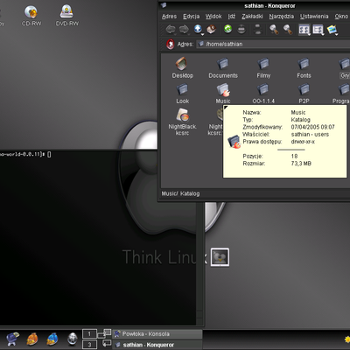Open the Home folder using the toolbar house icon

click(x=211, y=29)
